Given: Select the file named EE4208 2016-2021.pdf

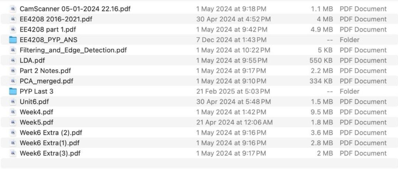Looking at the screenshot, I should [56, 19].
